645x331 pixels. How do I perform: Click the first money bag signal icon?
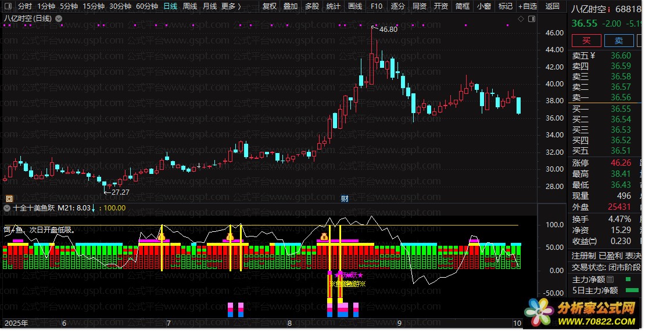tap(162, 237)
